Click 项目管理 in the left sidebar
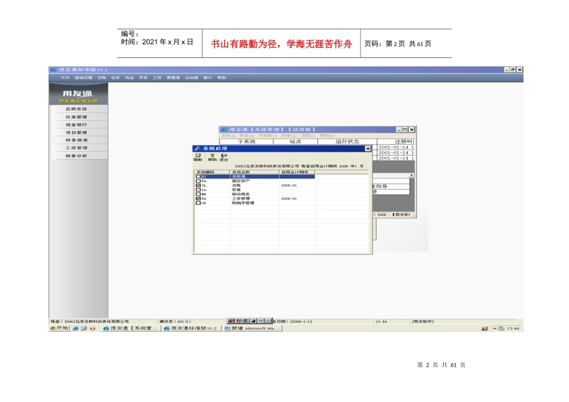Screen dimensions: 569x402 tap(78, 132)
